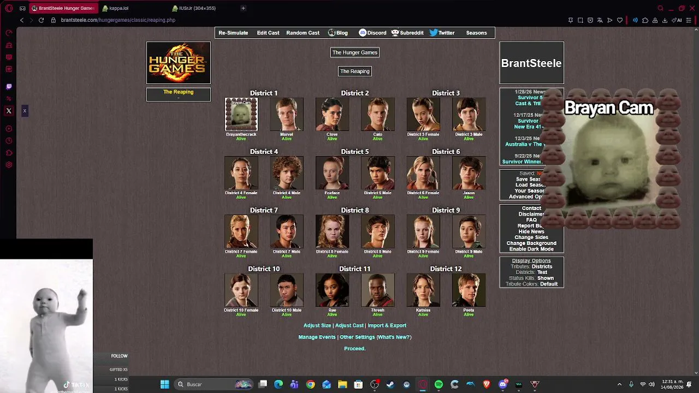Screen dimensions: 699x393
Task: Open X (Twitter) in the Opera sidebar
Action: [9, 111]
